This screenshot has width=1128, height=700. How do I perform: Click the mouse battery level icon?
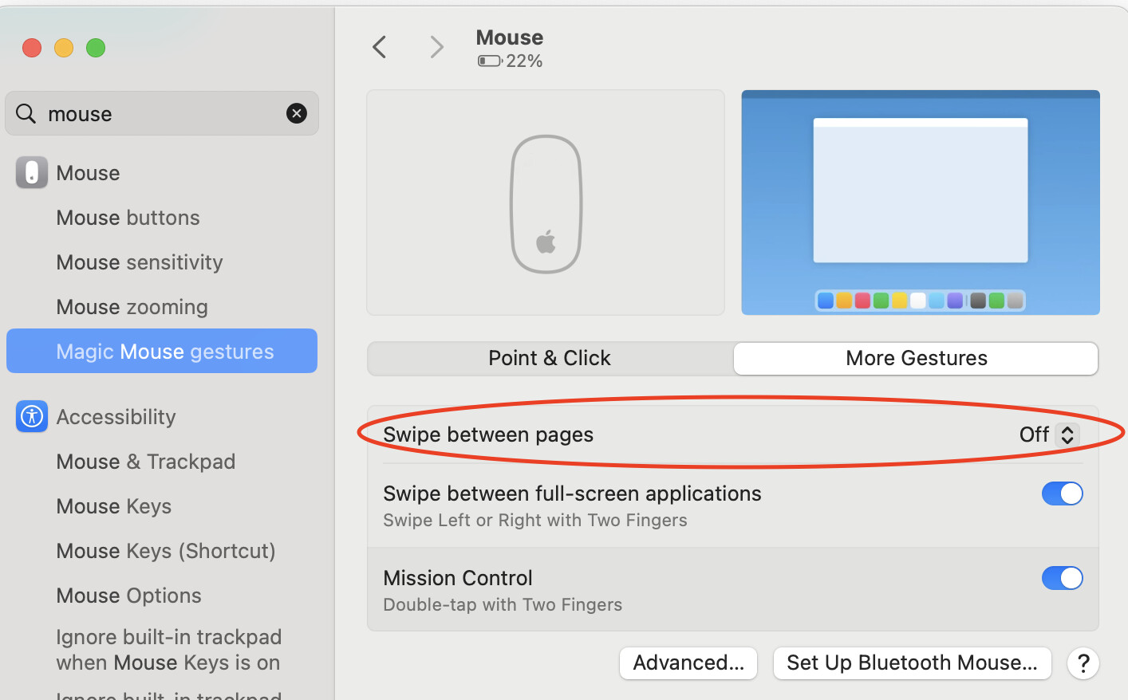pos(490,61)
